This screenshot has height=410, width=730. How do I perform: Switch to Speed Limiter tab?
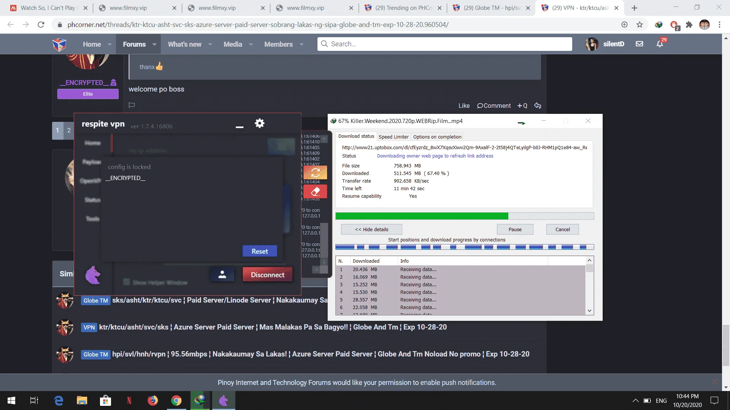394,137
